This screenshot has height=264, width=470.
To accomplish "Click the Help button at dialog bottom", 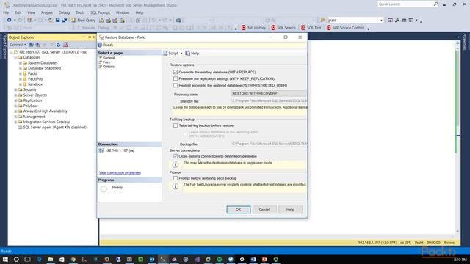I will point(290,210).
